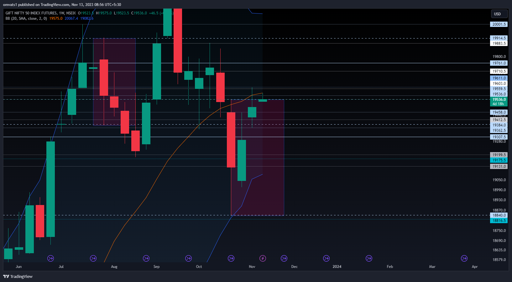
Task: Click the Dec label on the time axis
Action: [294, 267]
